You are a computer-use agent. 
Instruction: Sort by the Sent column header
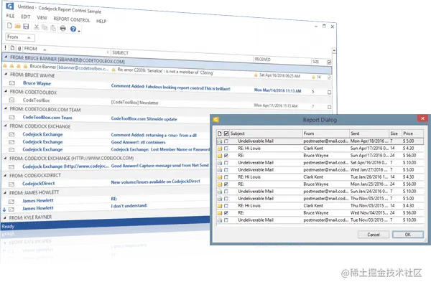coord(369,133)
